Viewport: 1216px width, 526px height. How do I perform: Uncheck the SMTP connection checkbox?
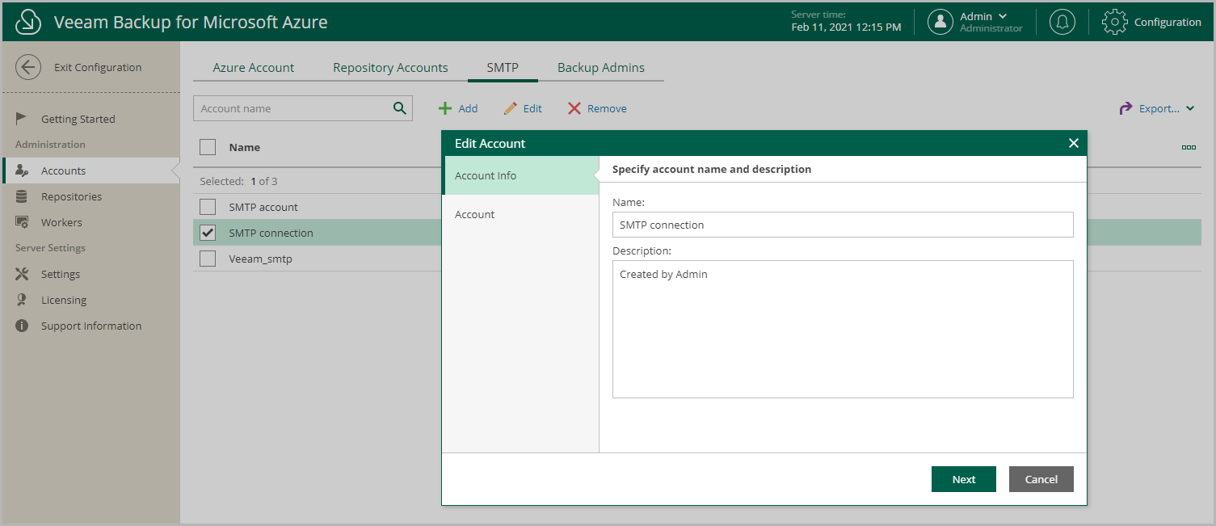click(x=208, y=233)
